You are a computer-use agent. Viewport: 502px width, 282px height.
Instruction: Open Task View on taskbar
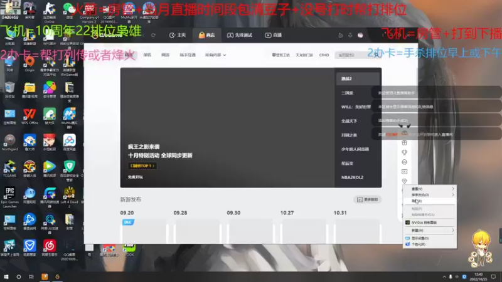tap(31, 276)
